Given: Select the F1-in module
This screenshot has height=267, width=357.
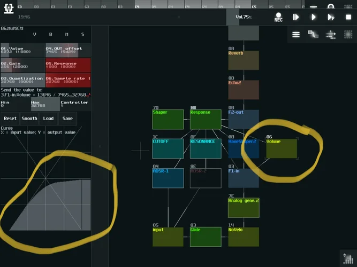Looking at the screenshot, I should click(244, 178).
